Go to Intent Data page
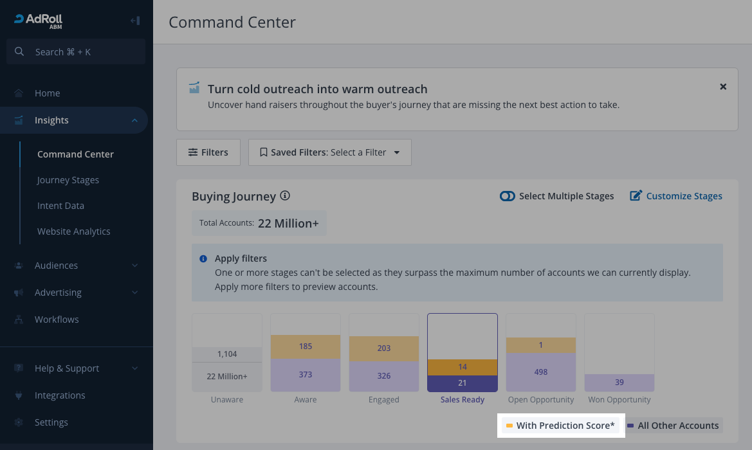Viewport: 752px width, 450px height. [x=60, y=206]
